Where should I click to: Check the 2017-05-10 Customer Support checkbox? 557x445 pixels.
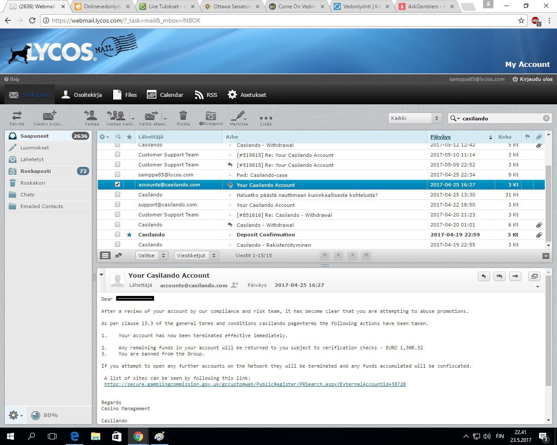117,155
